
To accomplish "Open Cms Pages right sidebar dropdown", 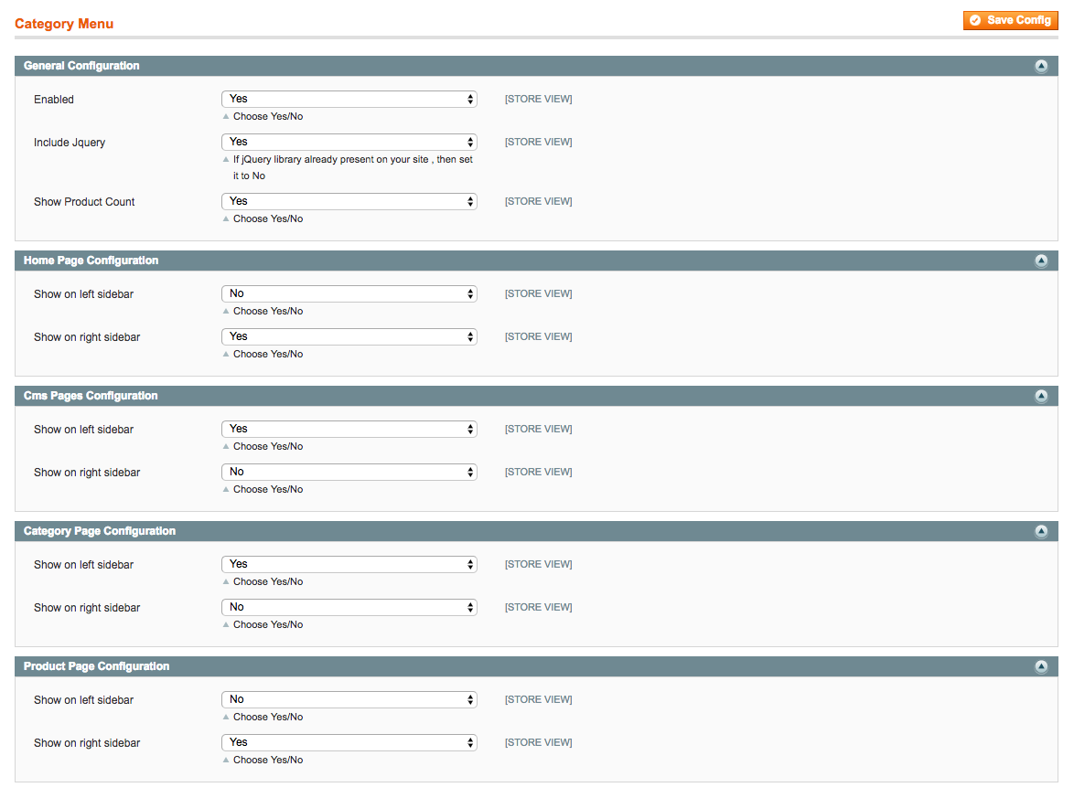I will point(349,473).
